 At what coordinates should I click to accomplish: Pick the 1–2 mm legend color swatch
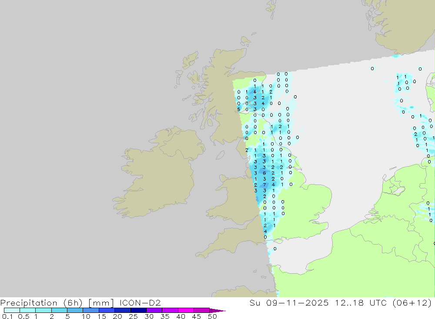pyautogui.click(x=43, y=310)
